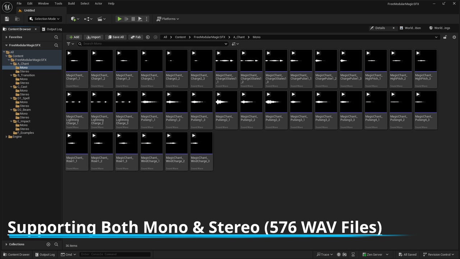Open Content Browser settings gear
This screenshot has width=460, height=259.
tap(454, 37)
